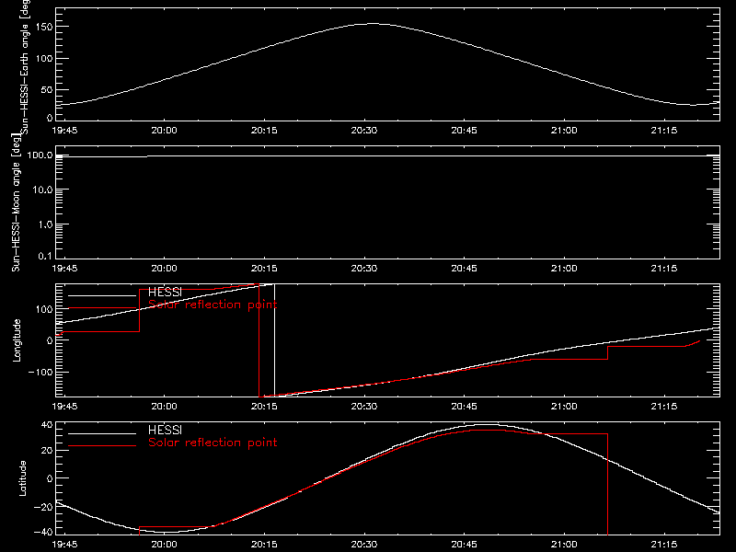736x552 pixels.
Task: Select Solar reflection point legend in Latitude plot
Action: (x=213, y=443)
